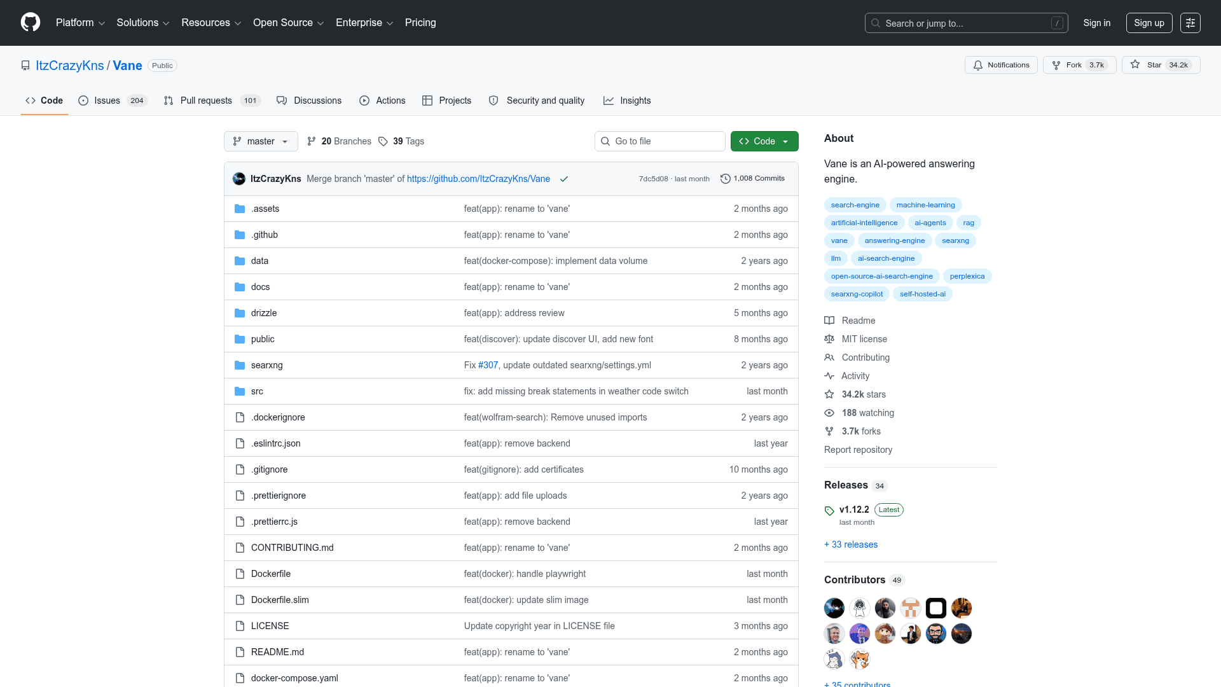View the 39 Tags list
This screenshot has width=1221, height=687.
click(x=401, y=141)
